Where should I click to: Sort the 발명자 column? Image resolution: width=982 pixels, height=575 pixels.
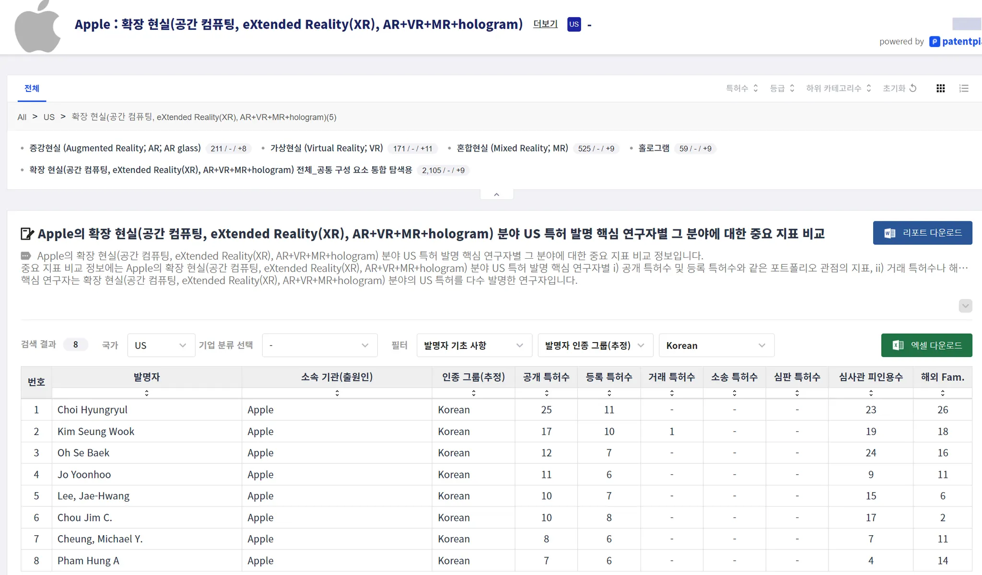[x=147, y=393]
